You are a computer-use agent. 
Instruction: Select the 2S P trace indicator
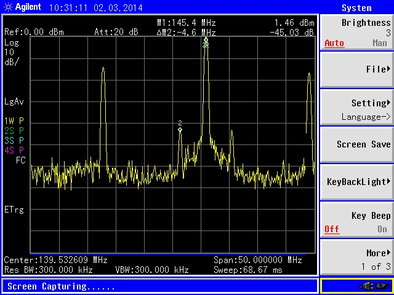click(14, 130)
